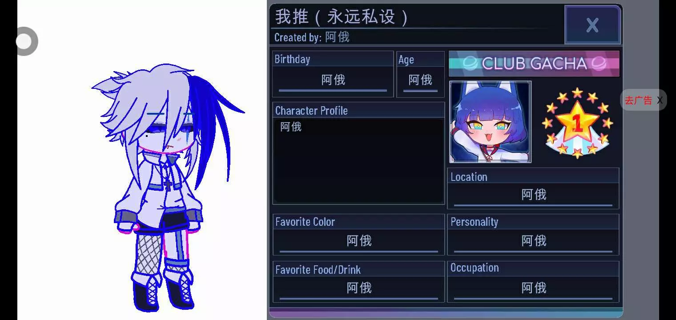
Task: Dismiss the 去广告 ad overlay
Action: (x=660, y=100)
